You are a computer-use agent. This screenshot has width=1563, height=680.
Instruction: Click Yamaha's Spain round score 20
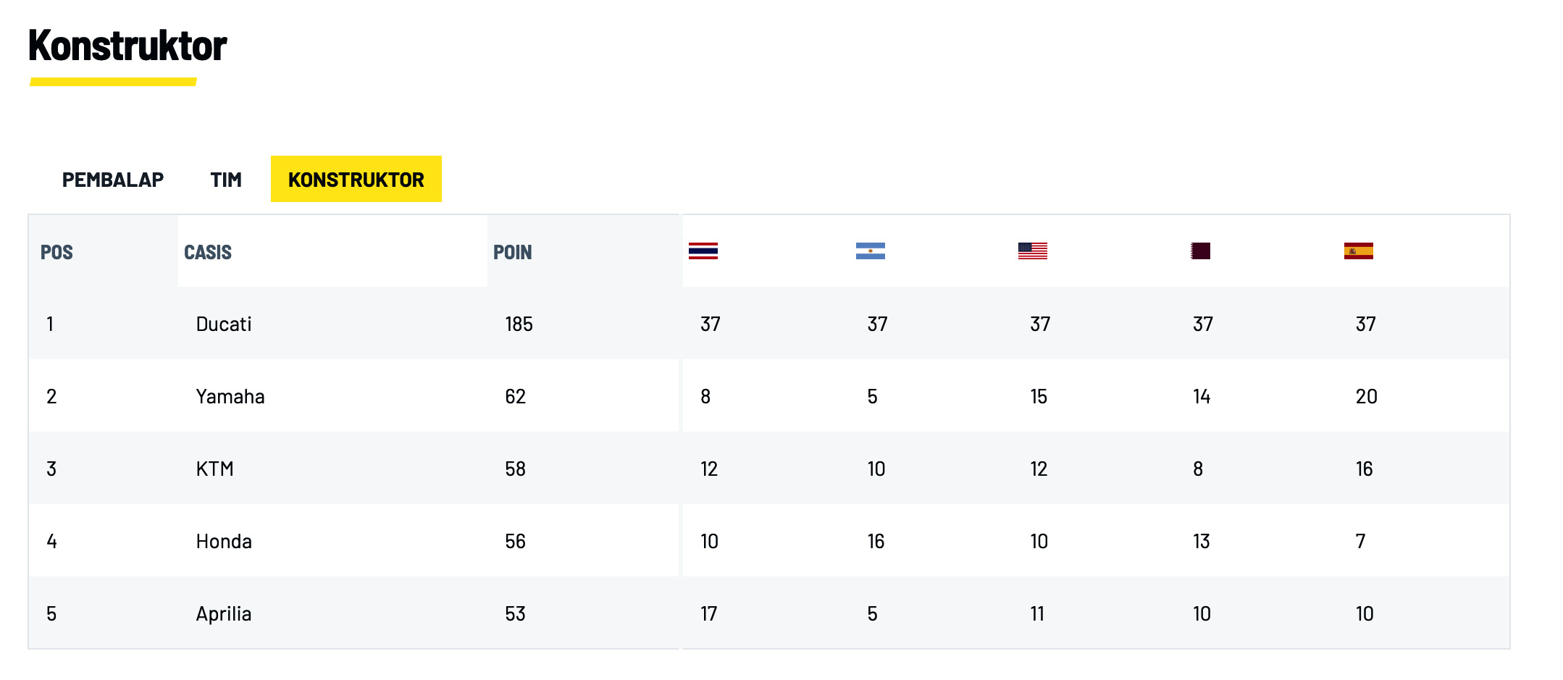tap(1367, 396)
